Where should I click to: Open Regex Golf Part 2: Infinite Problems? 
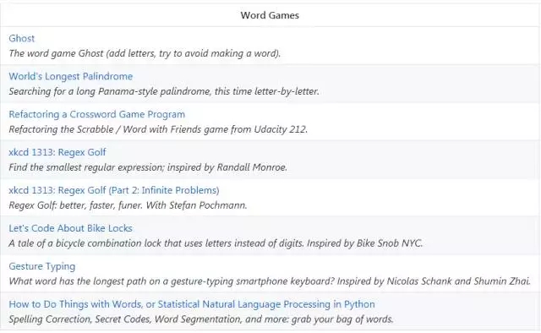[114, 190]
